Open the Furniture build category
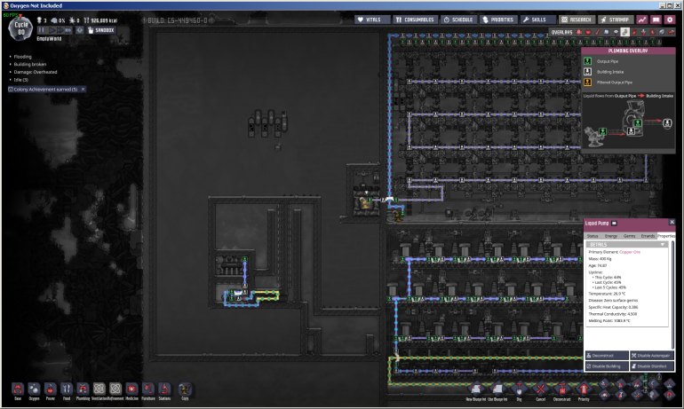Screen dimensions: 684x409 pos(147,389)
